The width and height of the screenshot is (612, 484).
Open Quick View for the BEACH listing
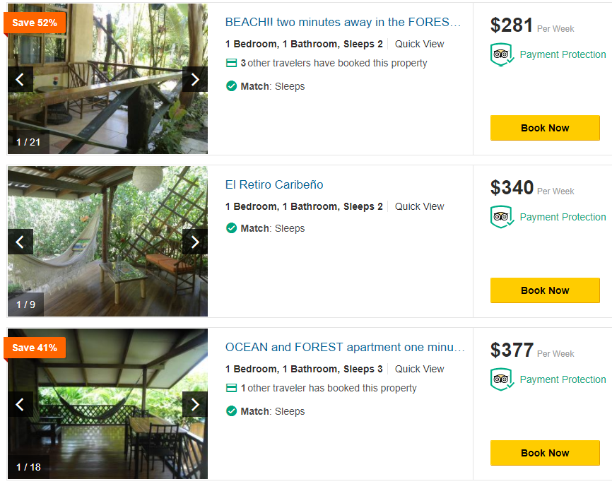(x=419, y=44)
